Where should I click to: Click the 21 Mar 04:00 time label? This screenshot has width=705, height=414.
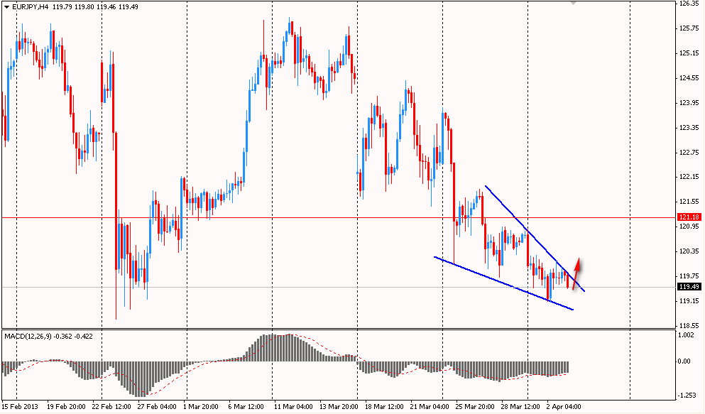coord(430,407)
